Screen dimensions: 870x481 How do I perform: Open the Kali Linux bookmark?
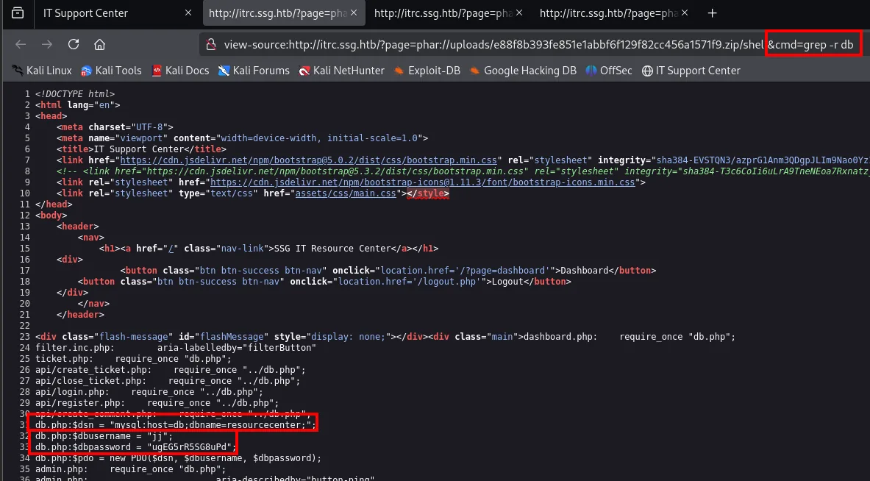pos(42,71)
